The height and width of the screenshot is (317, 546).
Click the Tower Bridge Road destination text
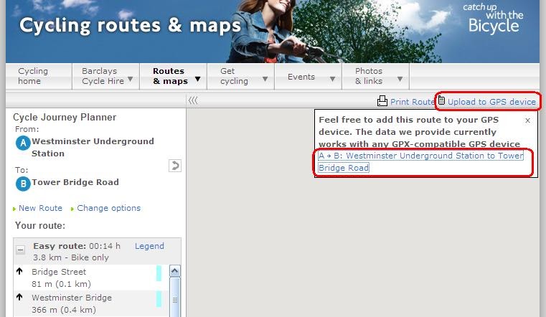pos(75,182)
